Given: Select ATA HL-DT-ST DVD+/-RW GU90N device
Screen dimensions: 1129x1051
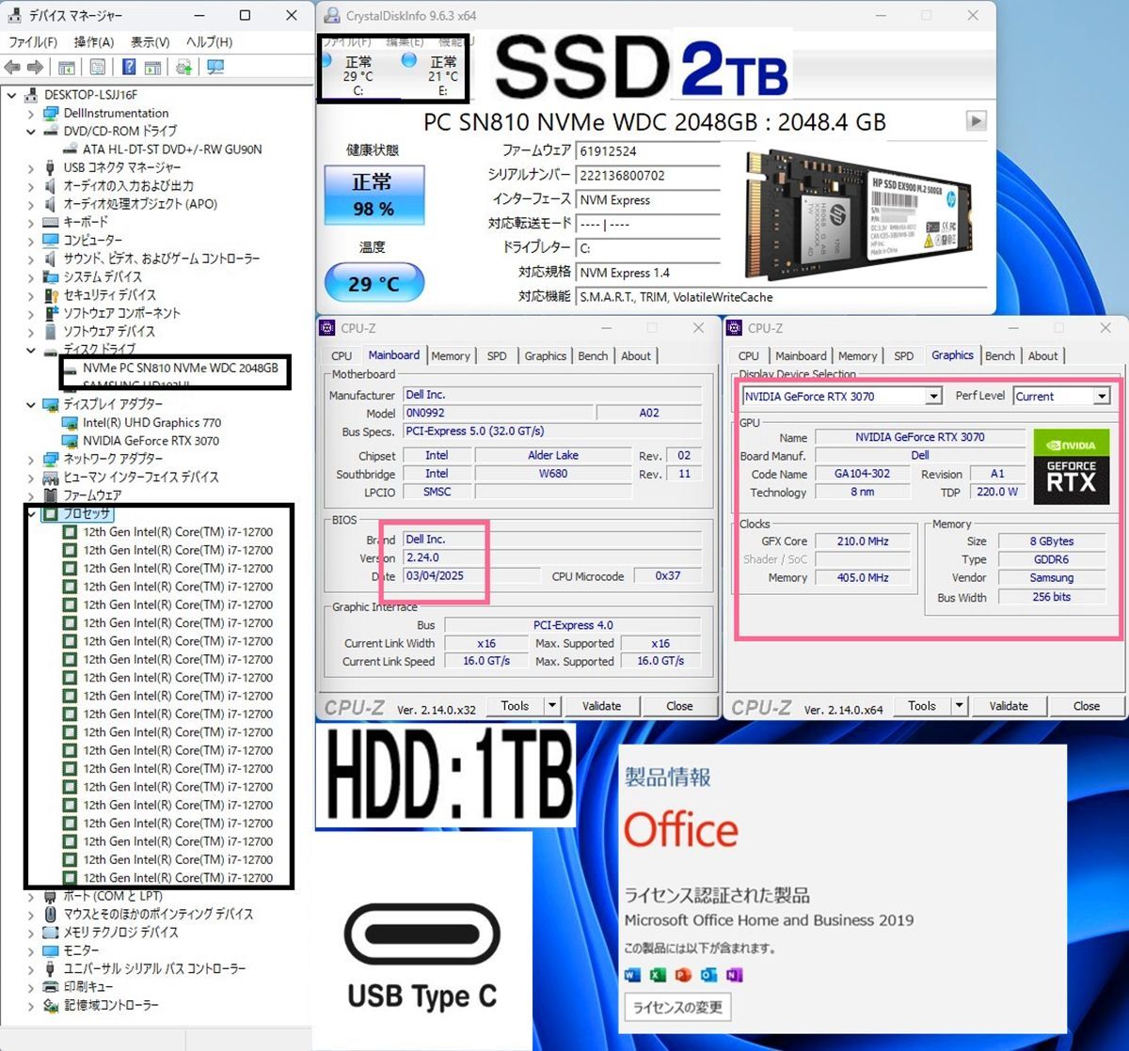Looking at the screenshot, I should [172, 149].
